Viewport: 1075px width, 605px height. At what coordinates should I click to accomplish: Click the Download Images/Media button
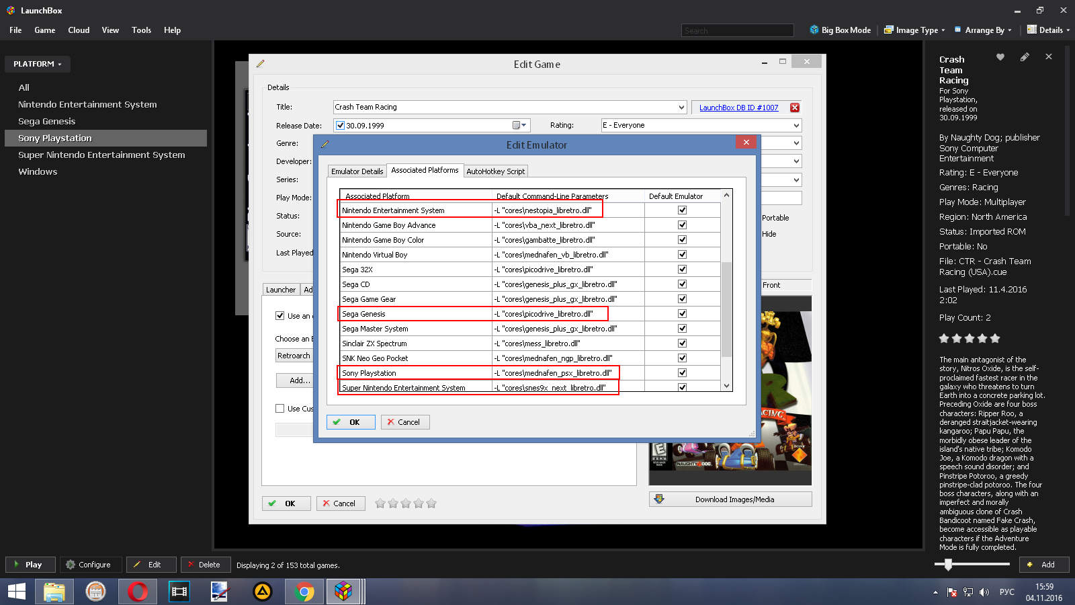tap(730, 499)
